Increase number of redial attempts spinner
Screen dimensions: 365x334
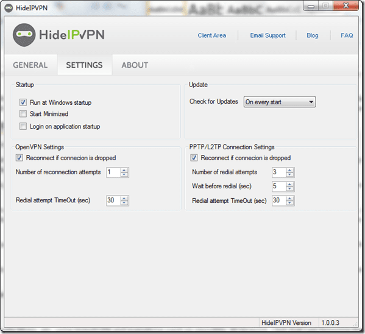(289, 170)
